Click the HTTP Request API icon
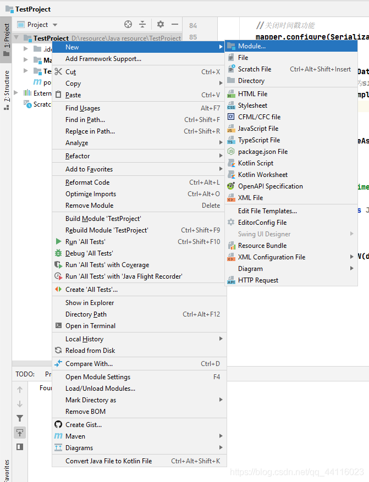 pos(231,280)
